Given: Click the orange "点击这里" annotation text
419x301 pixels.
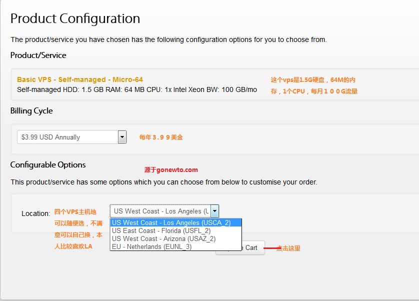Looking at the screenshot, I should [288, 248].
